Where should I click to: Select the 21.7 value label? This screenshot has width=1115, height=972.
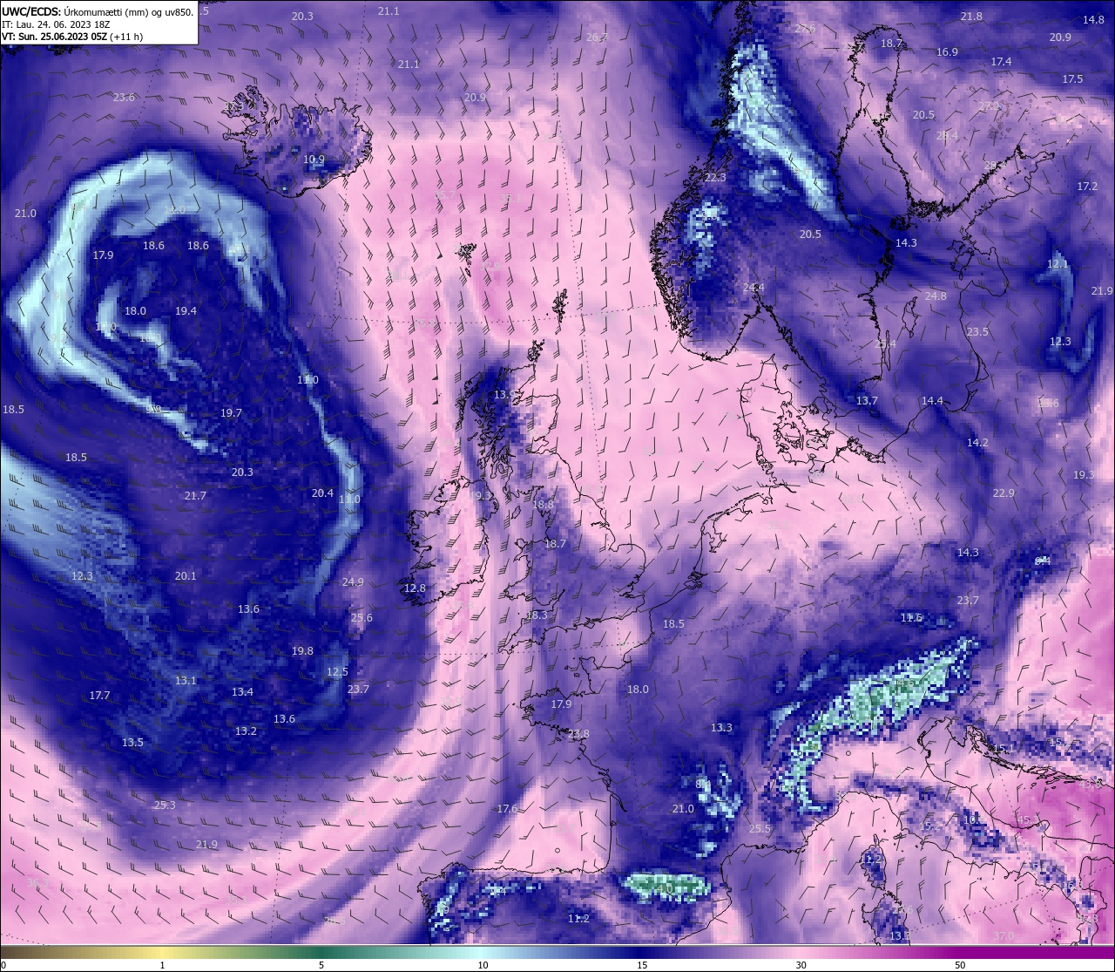pyautogui.click(x=195, y=496)
